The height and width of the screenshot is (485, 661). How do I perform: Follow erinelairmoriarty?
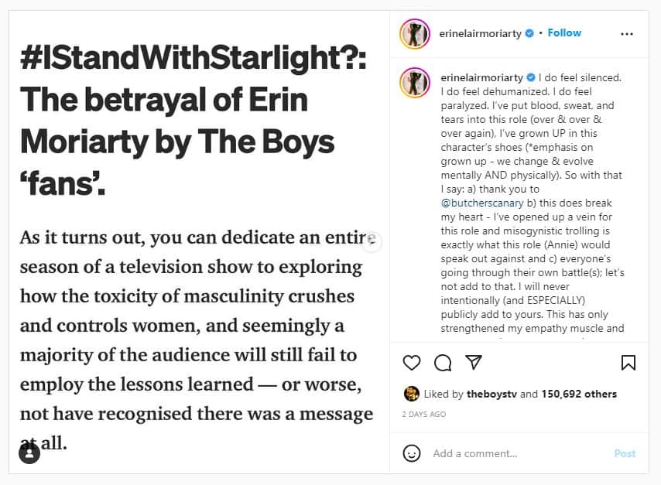coord(564,32)
